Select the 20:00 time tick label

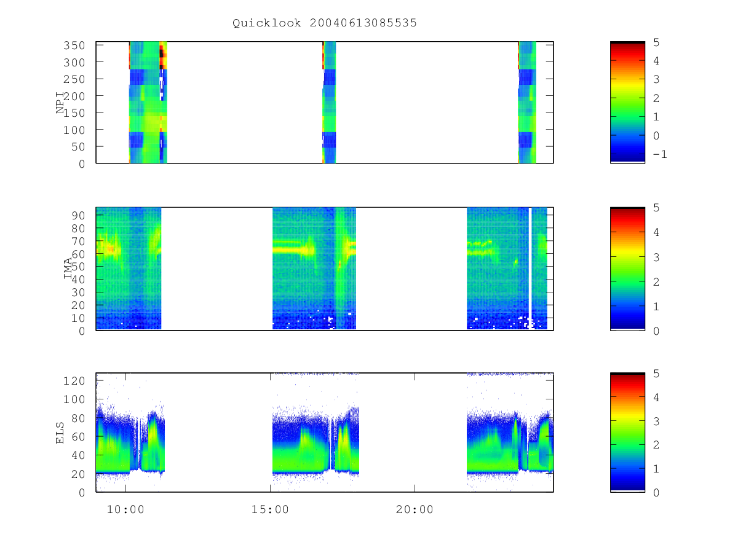coord(415,509)
